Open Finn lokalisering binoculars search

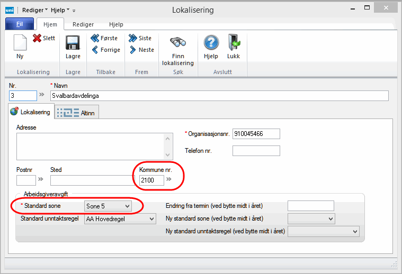pyautogui.click(x=177, y=43)
